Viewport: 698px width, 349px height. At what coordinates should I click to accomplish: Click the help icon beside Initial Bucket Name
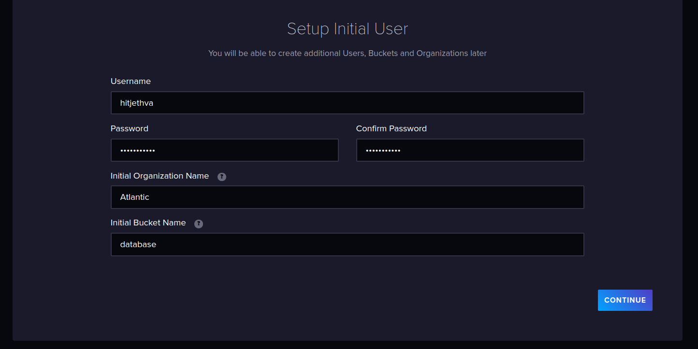coord(199,223)
